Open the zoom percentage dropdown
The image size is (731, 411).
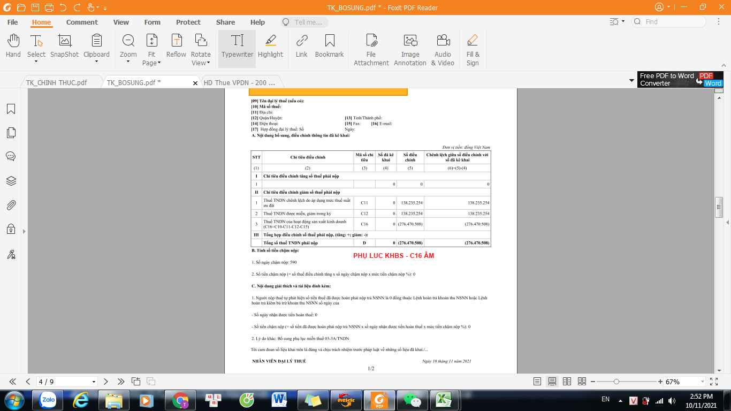702,382
